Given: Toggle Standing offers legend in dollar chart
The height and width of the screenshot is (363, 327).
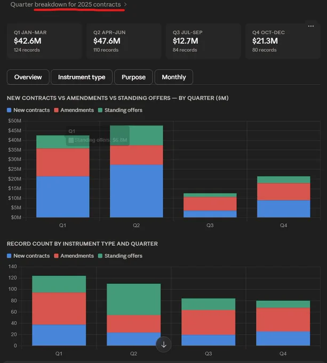Looking at the screenshot, I should (120, 110).
